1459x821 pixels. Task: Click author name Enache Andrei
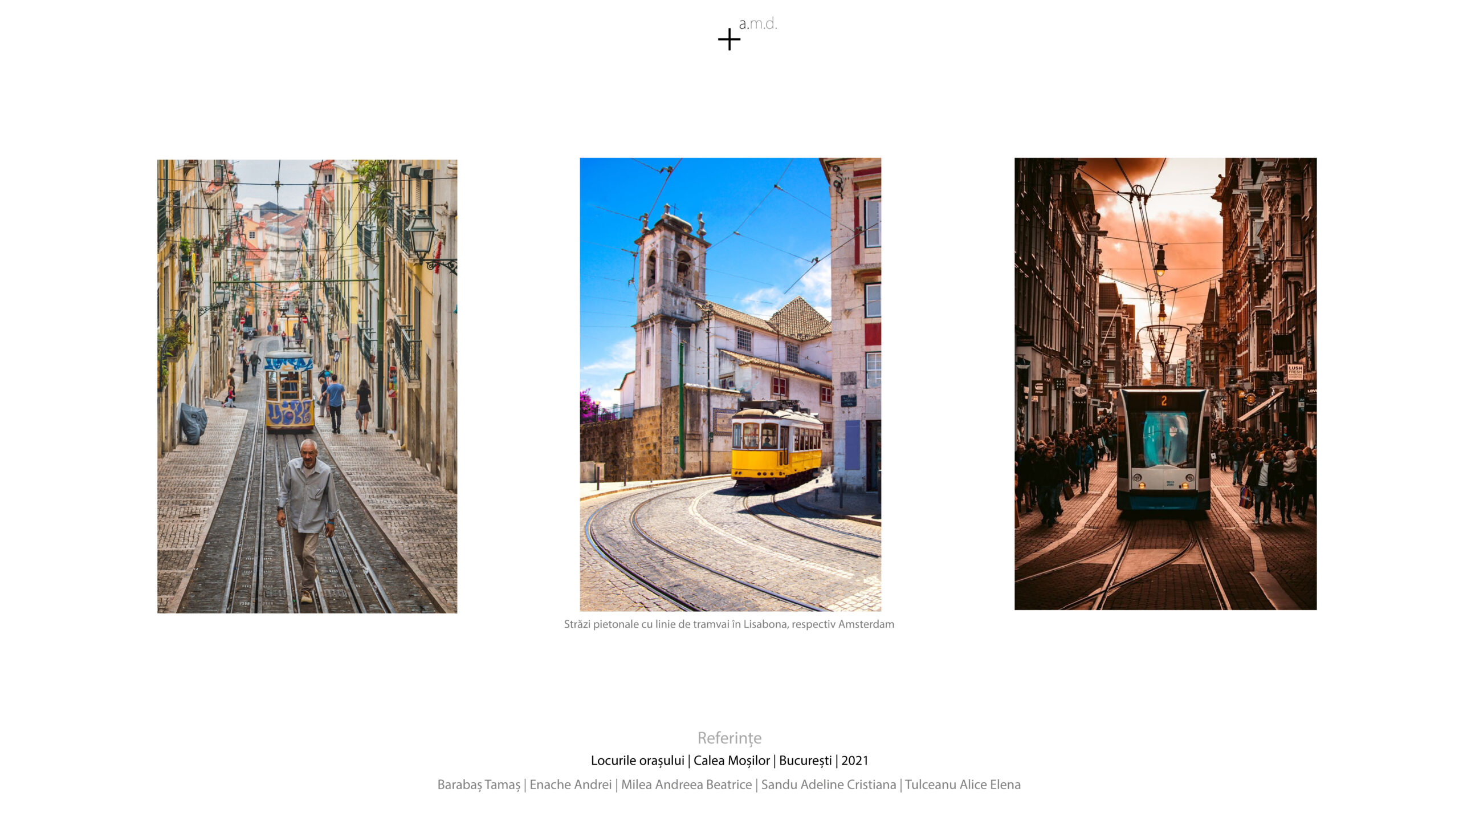570,785
